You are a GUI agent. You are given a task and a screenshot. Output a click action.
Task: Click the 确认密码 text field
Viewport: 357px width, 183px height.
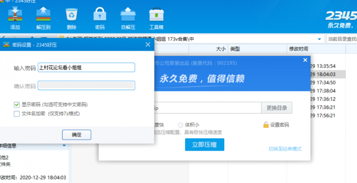(86, 85)
